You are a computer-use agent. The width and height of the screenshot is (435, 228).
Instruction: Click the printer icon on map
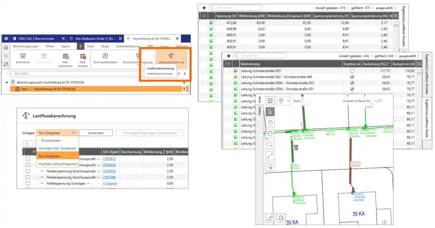[x=281, y=218]
